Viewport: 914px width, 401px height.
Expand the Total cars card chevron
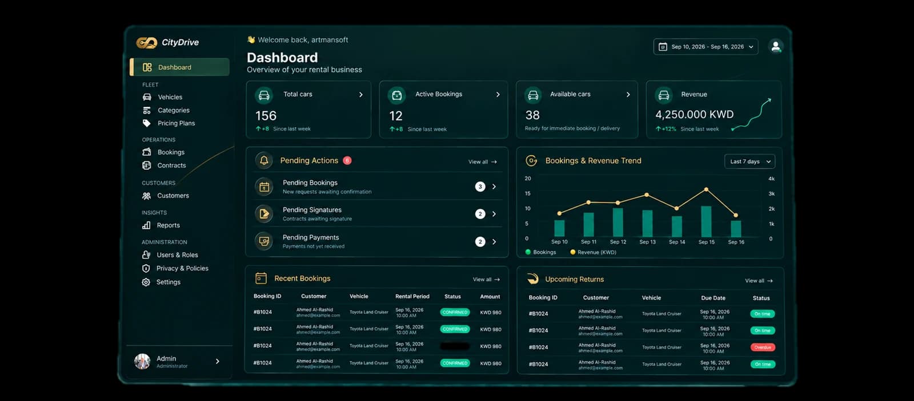[x=360, y=95]
